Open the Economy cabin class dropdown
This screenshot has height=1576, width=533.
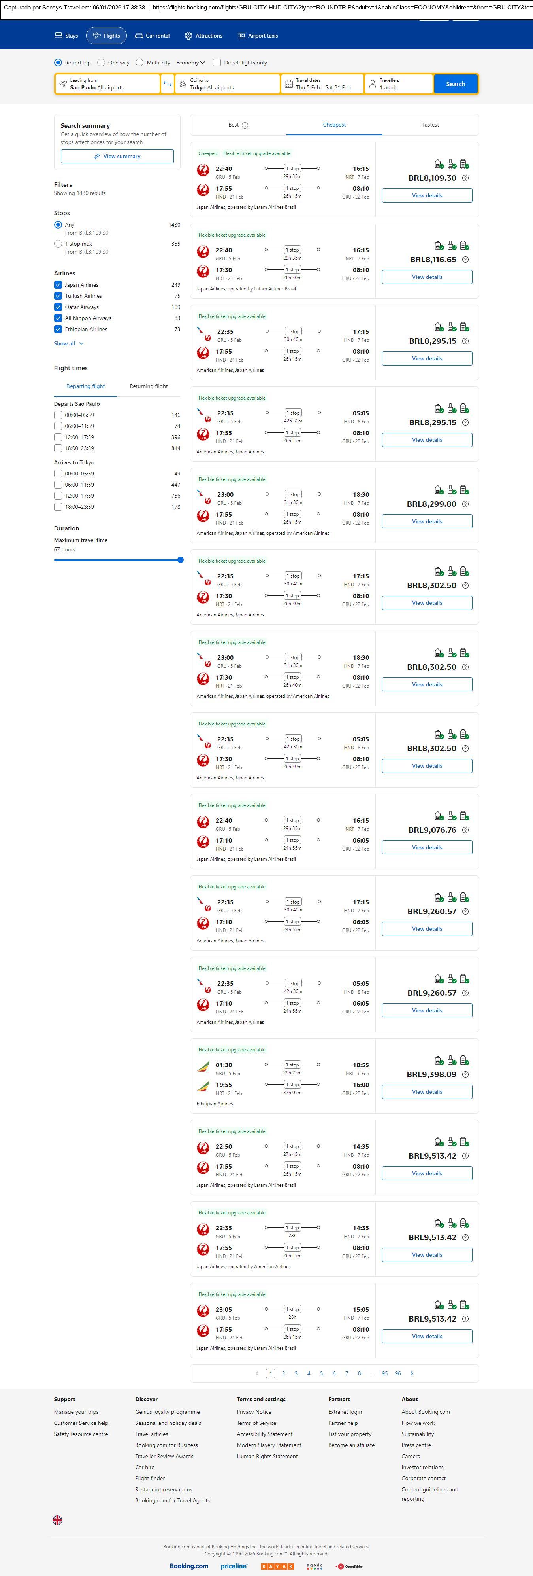pyautogui.click(x=190, y=63)
